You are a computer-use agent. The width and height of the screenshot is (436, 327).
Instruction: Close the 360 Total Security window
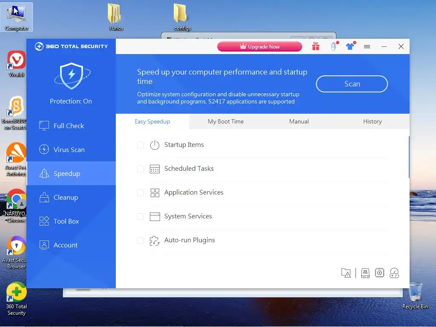tap(401, 46)
